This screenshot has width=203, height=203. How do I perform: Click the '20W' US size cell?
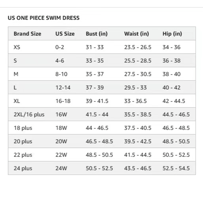pos(62,141)
